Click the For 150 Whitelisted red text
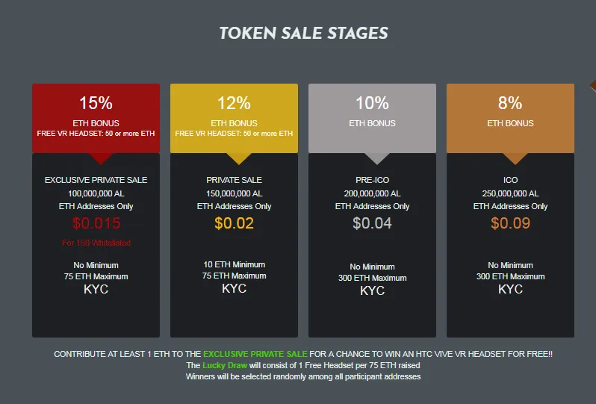The height and width of the screenshot is (404, 596). [x=96, y=243]
